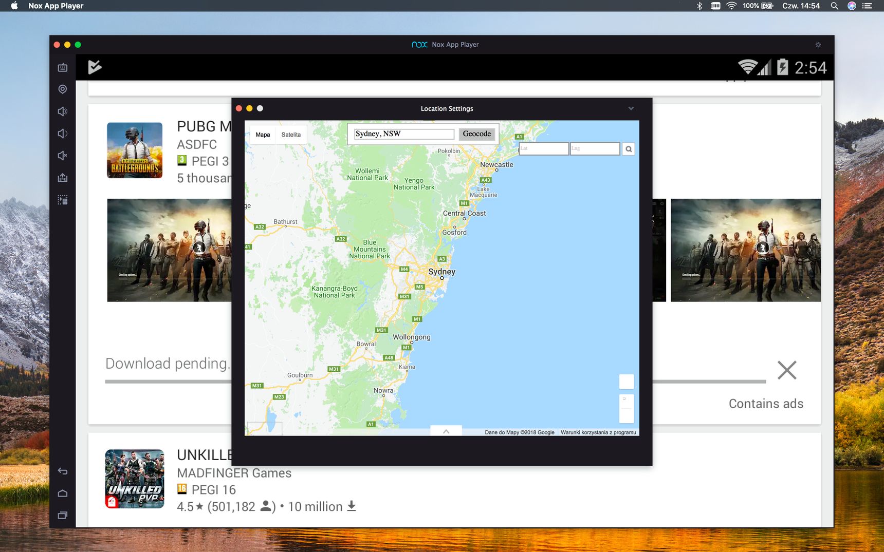The height and width of the screenshot is (552, 884).
Task: Click the Kanangra-Boyd National Park label
Action: (334, 292)
